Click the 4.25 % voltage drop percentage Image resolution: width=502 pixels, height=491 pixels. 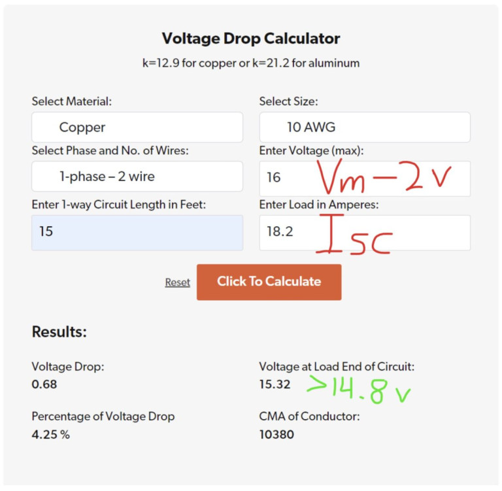[x=50, y=434]
